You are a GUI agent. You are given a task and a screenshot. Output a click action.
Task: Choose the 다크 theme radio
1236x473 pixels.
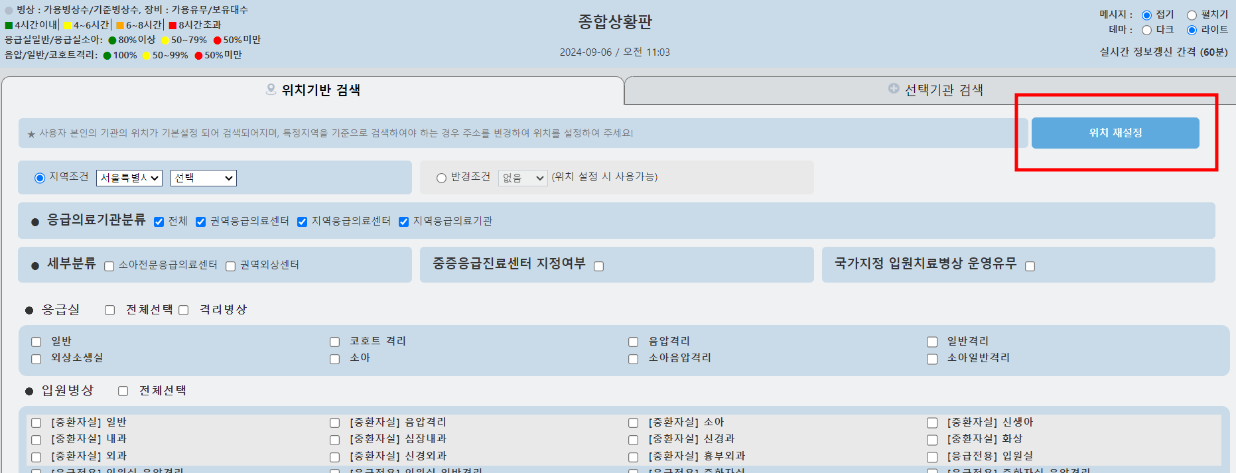click(x=1146, y=30)
